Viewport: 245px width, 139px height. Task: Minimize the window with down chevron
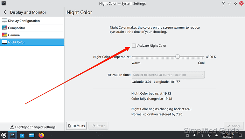(229, 3)
